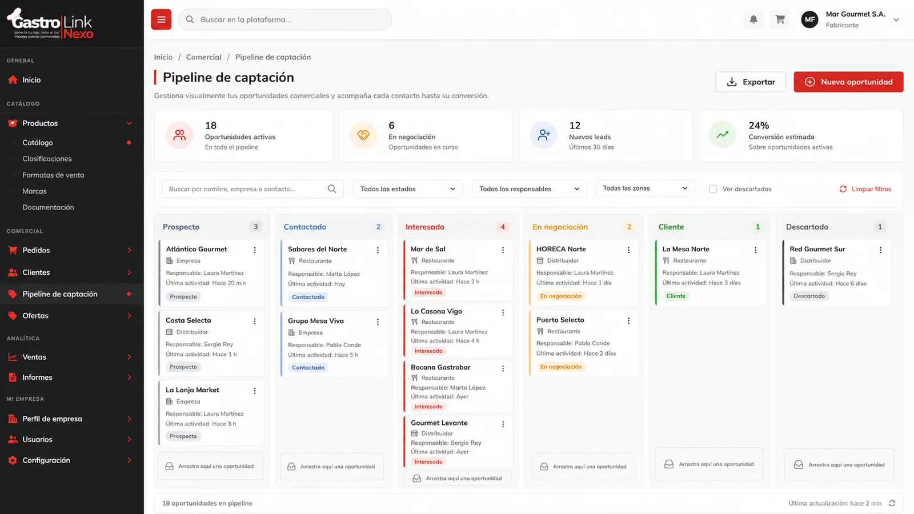Click the magnifier icon in opportunity search

[x=332, y=189]
